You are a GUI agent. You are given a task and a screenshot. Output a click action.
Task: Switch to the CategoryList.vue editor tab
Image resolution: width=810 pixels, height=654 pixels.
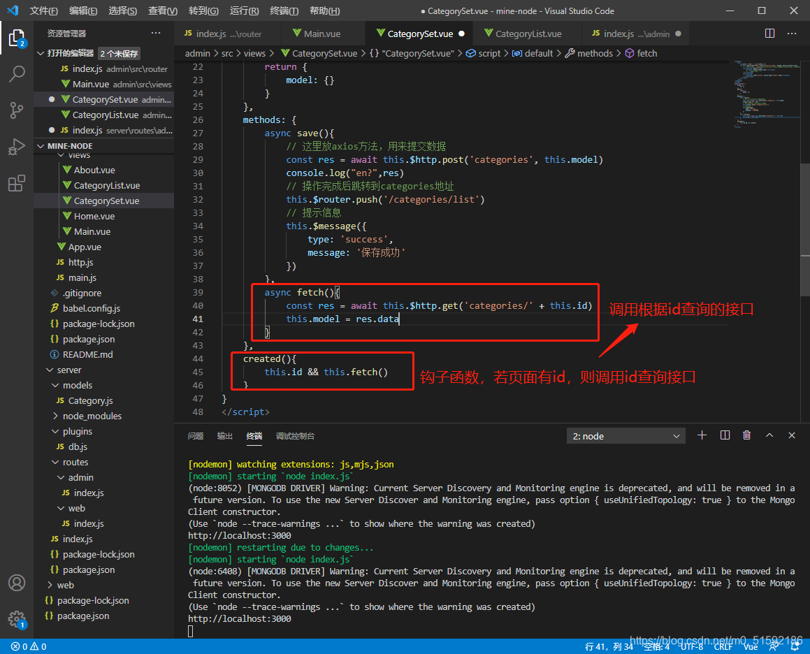[528, 34]
